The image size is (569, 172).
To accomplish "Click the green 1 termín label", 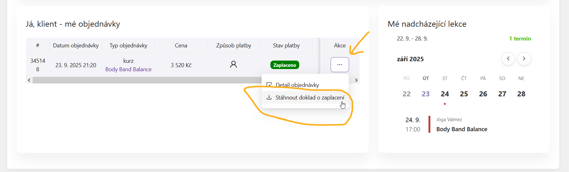I will tap(520, 39).
